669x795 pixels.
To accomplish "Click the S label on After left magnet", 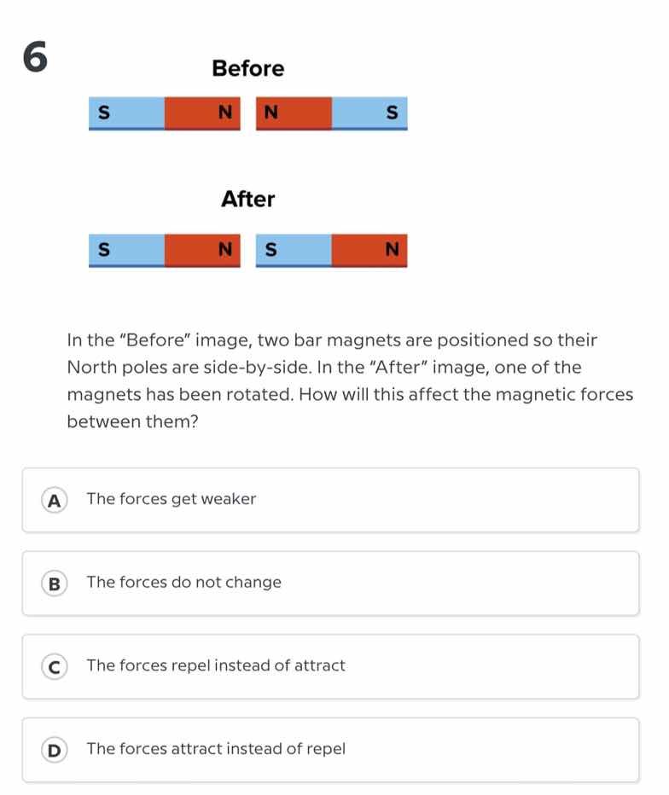I will (103, 250).
